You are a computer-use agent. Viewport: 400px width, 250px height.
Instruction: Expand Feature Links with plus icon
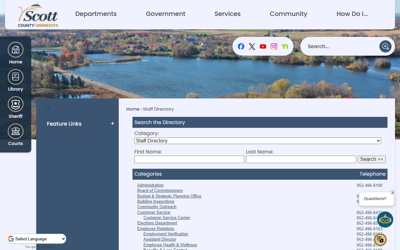112,124
